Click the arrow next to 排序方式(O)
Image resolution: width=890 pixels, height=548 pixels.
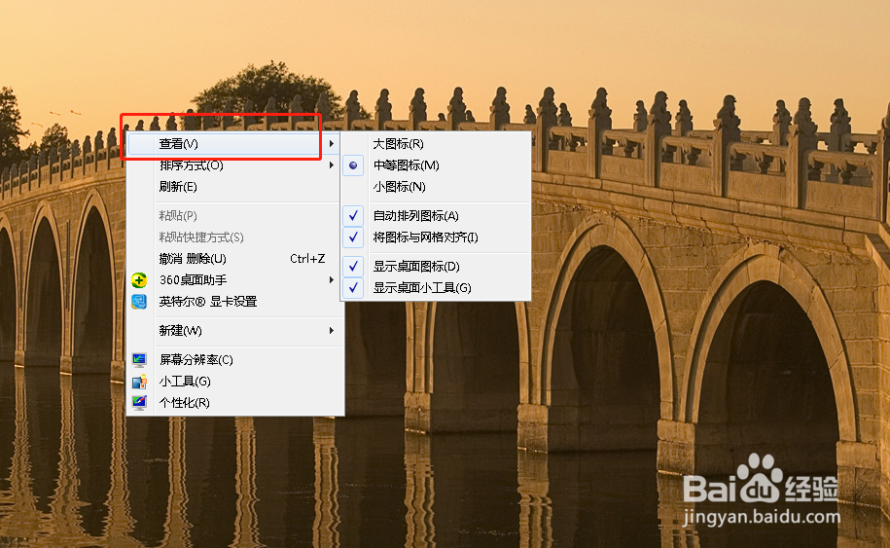click(332, 165)
